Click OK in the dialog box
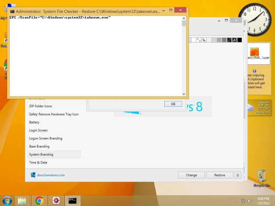The image size is (275, 206). pyautogui.click(x=173, y=104)
